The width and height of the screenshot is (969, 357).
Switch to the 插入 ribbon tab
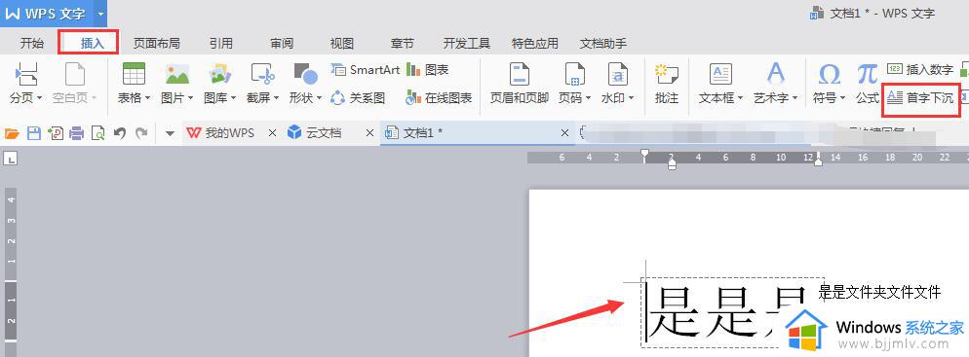[x=92, y=43]
